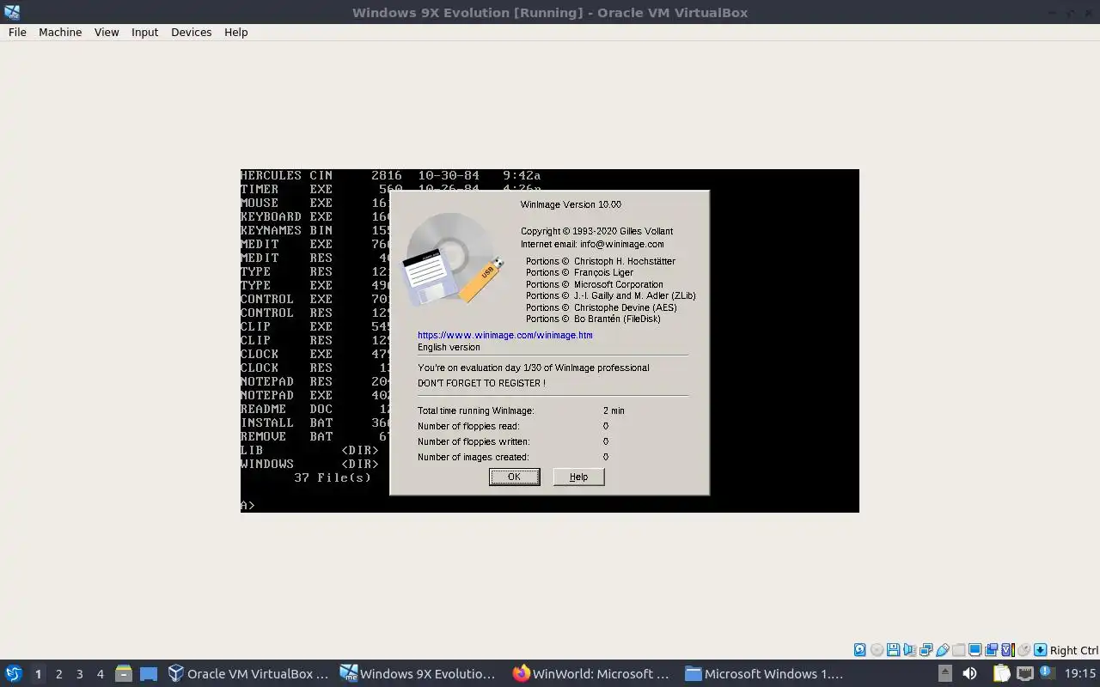Click the Help button in WinImage dialog
This screenshot has width=1100, height=687.
[x=578, y=477]
